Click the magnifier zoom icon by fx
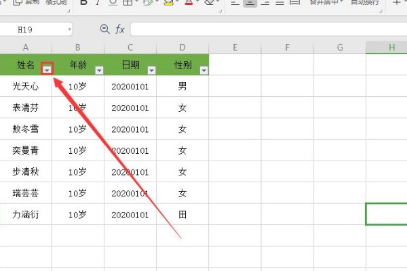The height and width of the screenshot is (271, 407). point(104,28)
